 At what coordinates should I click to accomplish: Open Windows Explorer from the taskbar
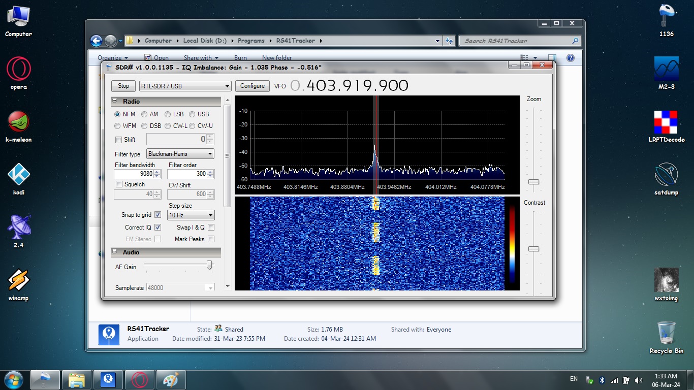(x=77, y=380)
